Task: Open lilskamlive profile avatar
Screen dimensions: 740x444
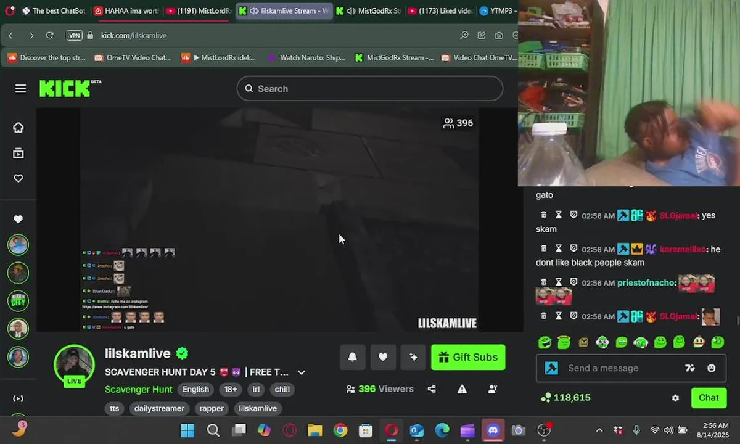Action: (74, 364)
